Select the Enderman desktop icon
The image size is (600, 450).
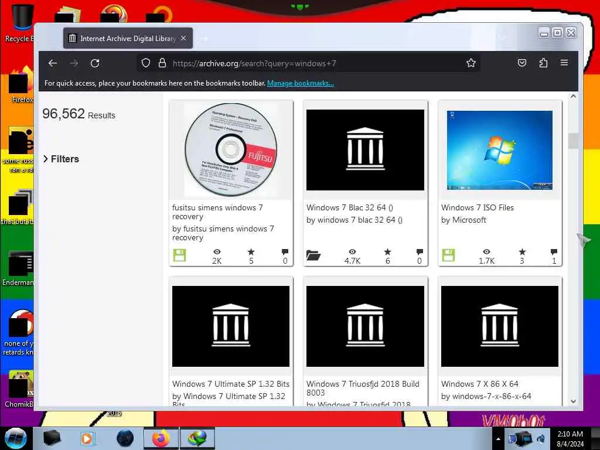(18, 268)
